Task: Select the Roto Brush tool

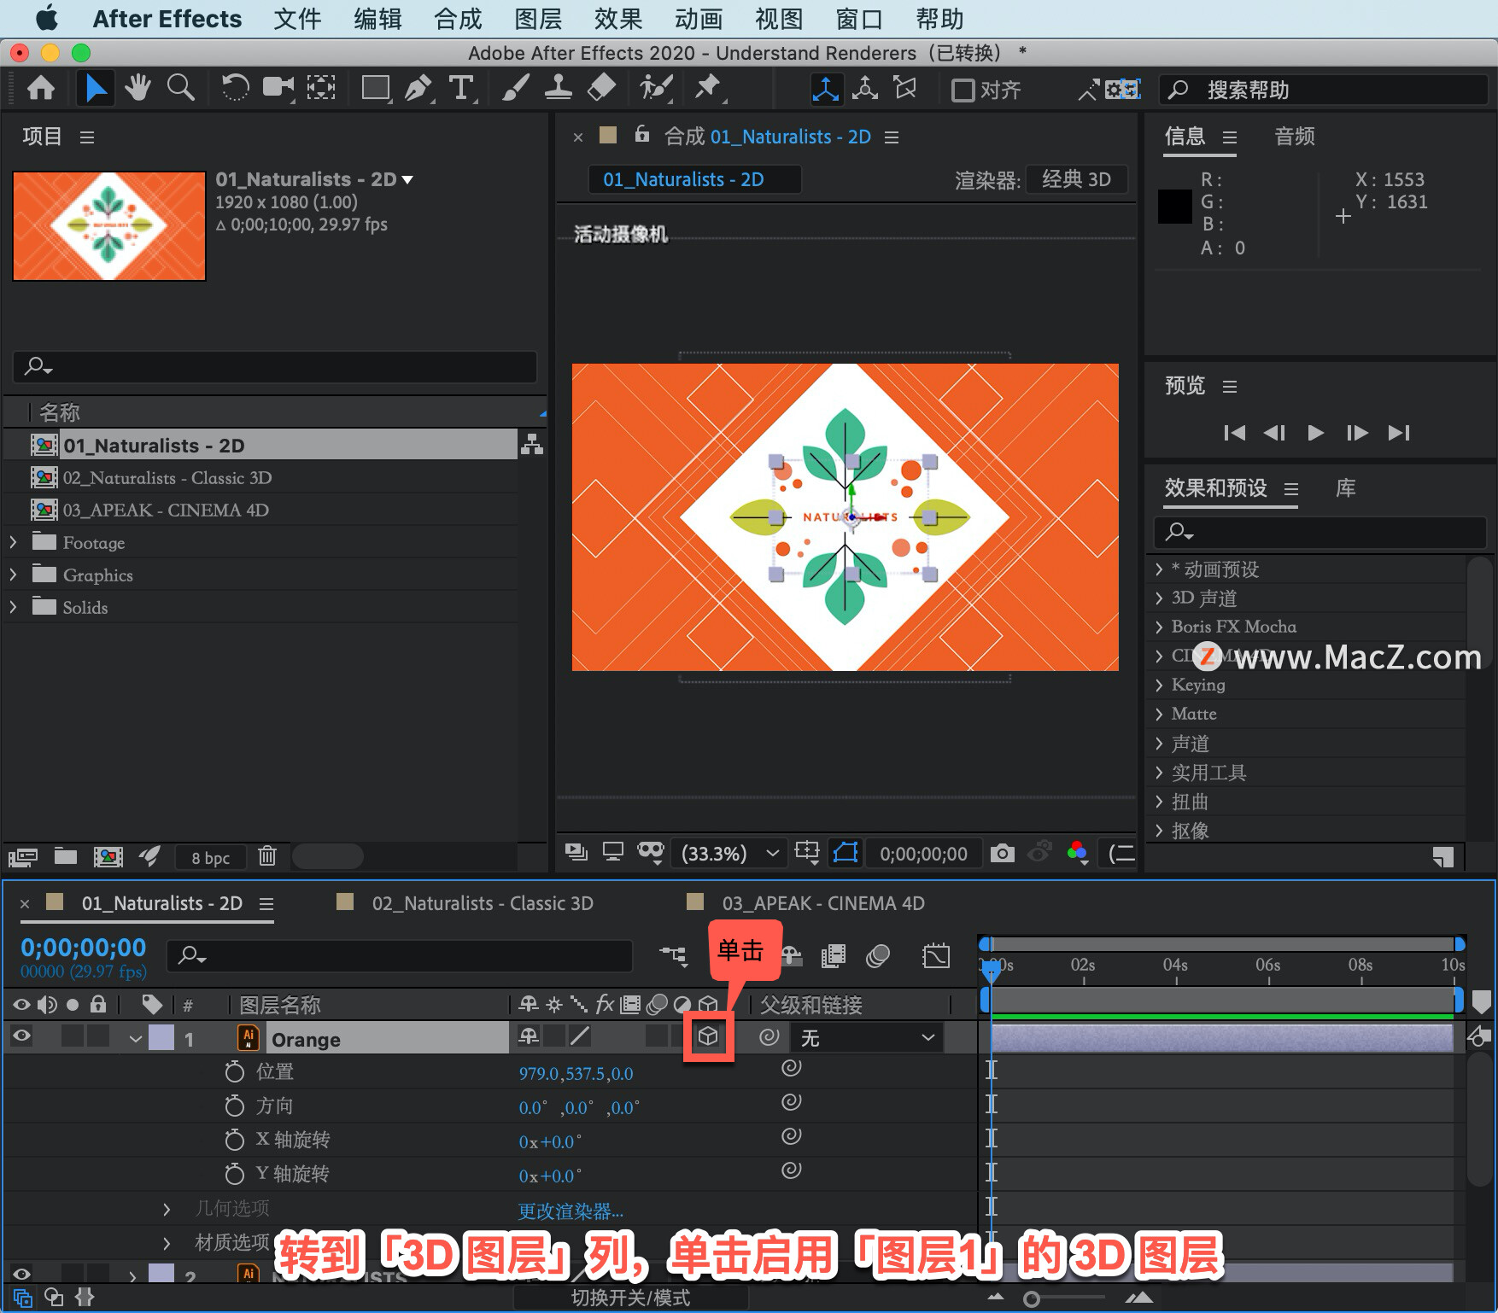Action: coord(656,88)
